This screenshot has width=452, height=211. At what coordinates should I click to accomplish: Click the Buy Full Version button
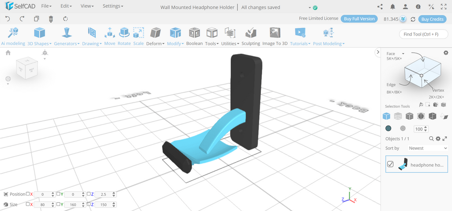[x=359, y=19]
